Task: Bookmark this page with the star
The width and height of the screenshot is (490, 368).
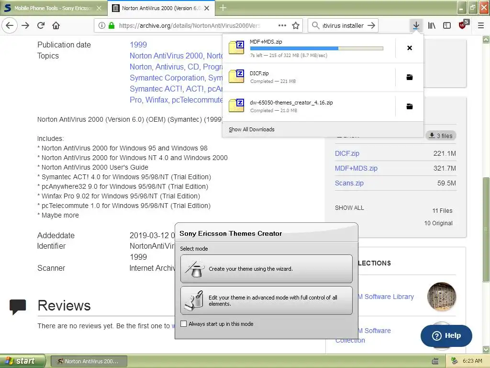Action: pos(296,25)
